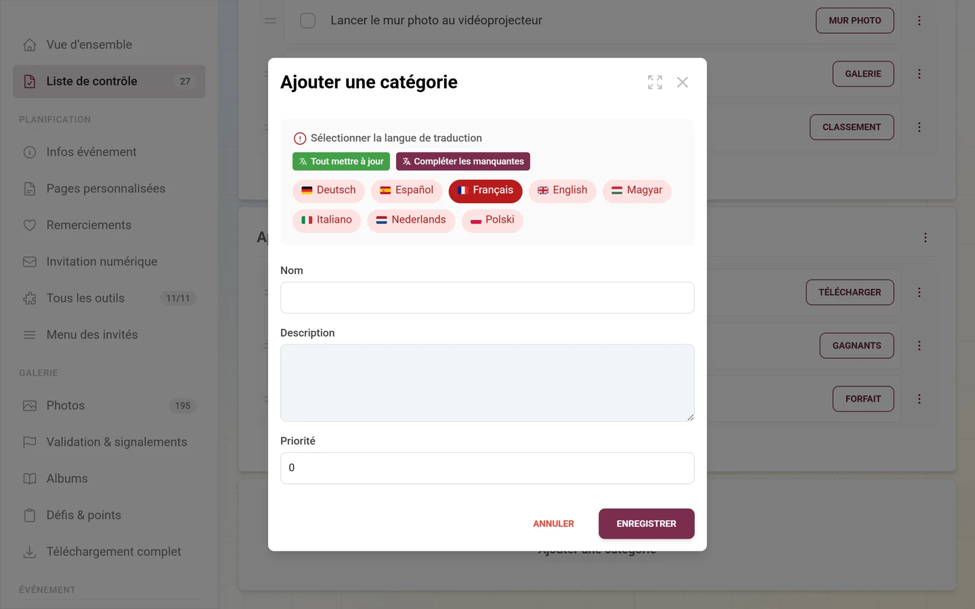
Task: Click the puzzle icon for Tous les outils
Action: [x=30, y=298]
